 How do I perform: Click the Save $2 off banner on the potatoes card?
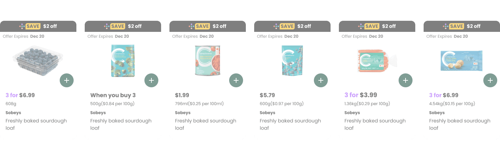click(462, 26)
